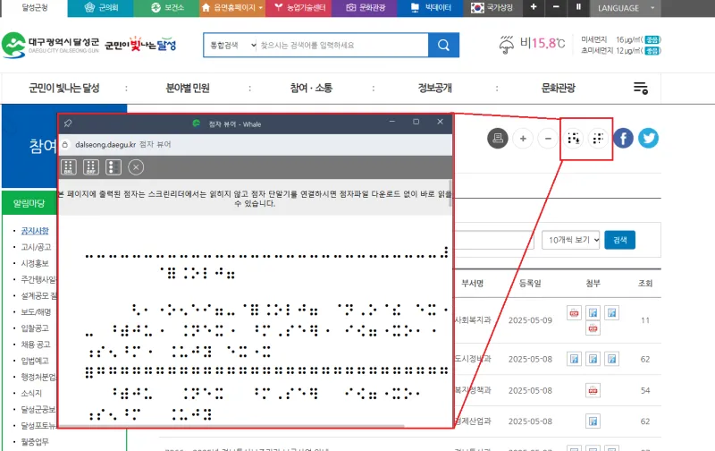The height and width of the screenshot is (451, 715).
Task: Pin the braille viewer window
Action: pos(69,123)
